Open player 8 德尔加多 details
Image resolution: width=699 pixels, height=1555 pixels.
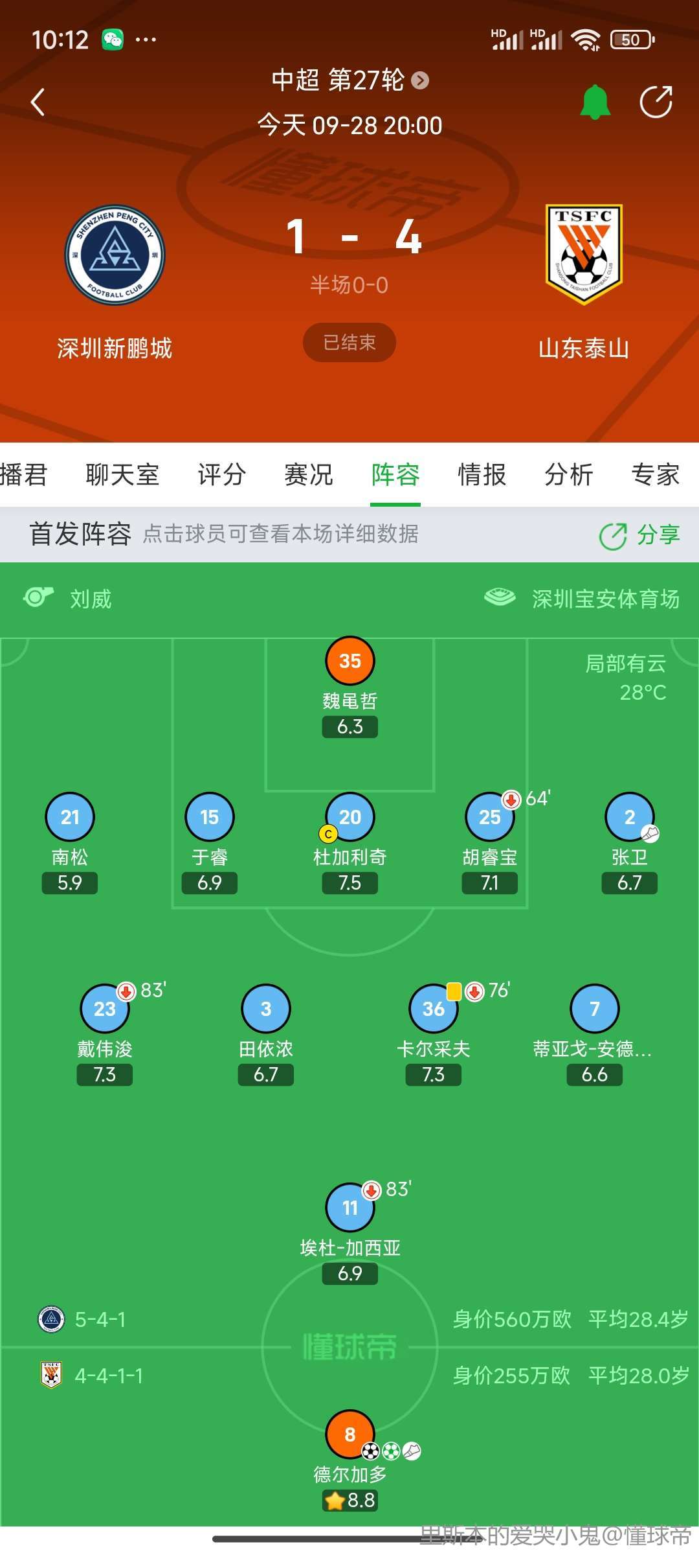pos(350,1434)
